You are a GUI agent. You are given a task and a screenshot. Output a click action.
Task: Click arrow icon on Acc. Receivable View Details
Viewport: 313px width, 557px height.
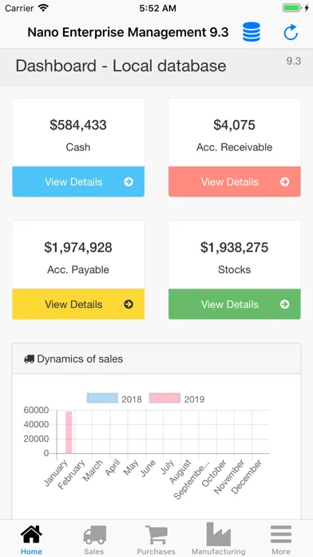[284, 182]
